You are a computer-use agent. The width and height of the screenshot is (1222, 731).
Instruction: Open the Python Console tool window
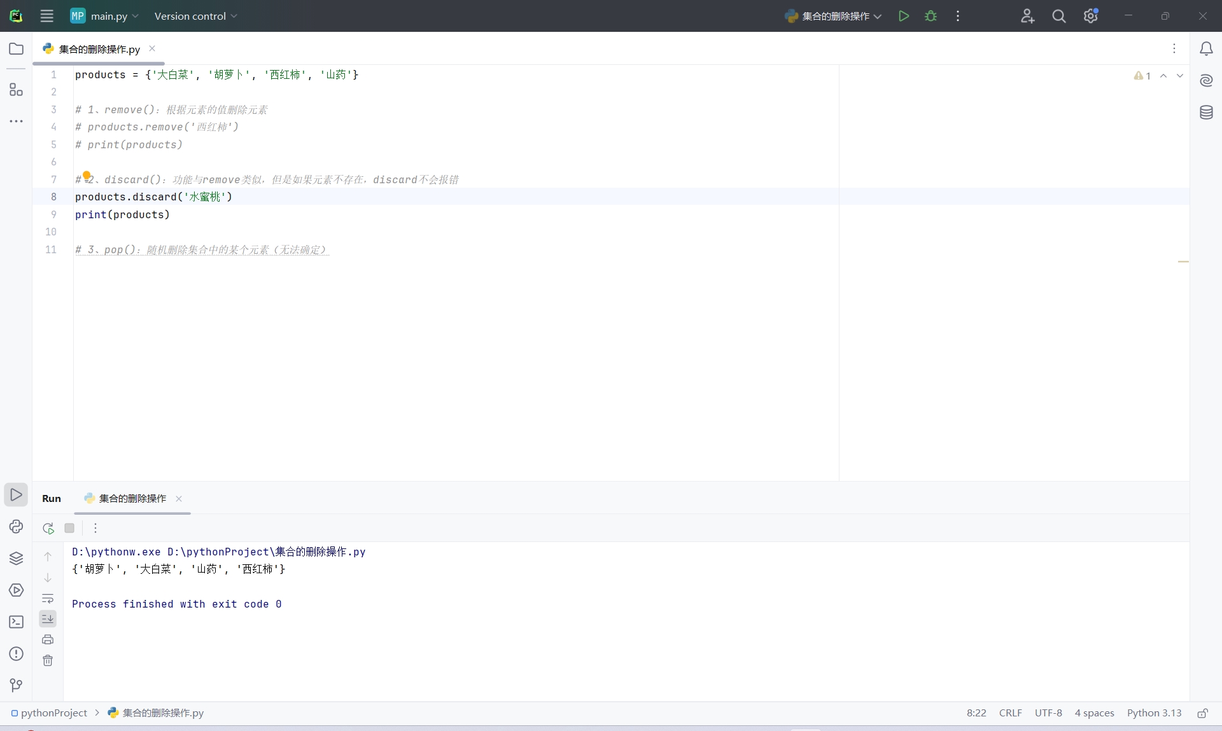[16, 527]
